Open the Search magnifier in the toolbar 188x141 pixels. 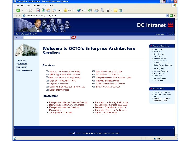[54, 10]
